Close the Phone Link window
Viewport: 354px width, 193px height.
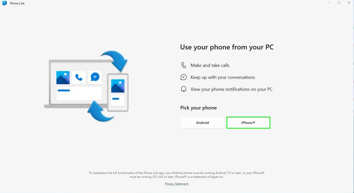[349, 3]
